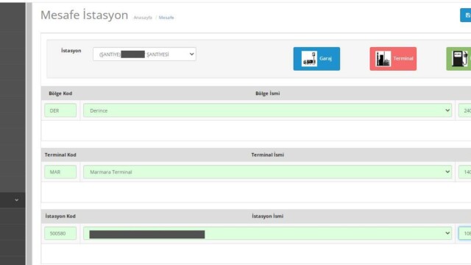
Task: Click the focused distance field in station row
Action: (464, 233)
